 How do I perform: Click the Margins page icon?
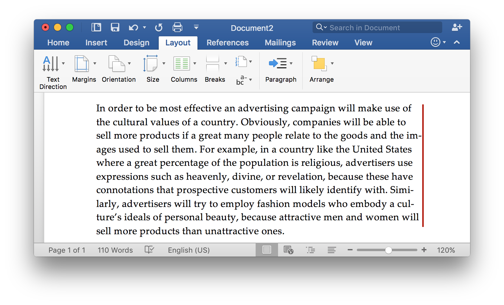[81, 64]
